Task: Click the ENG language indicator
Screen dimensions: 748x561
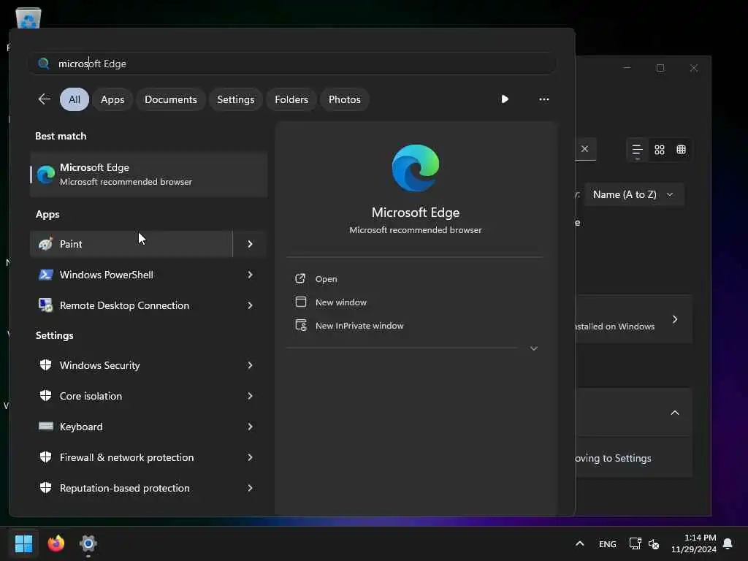Action: click(x=607, y=543)
